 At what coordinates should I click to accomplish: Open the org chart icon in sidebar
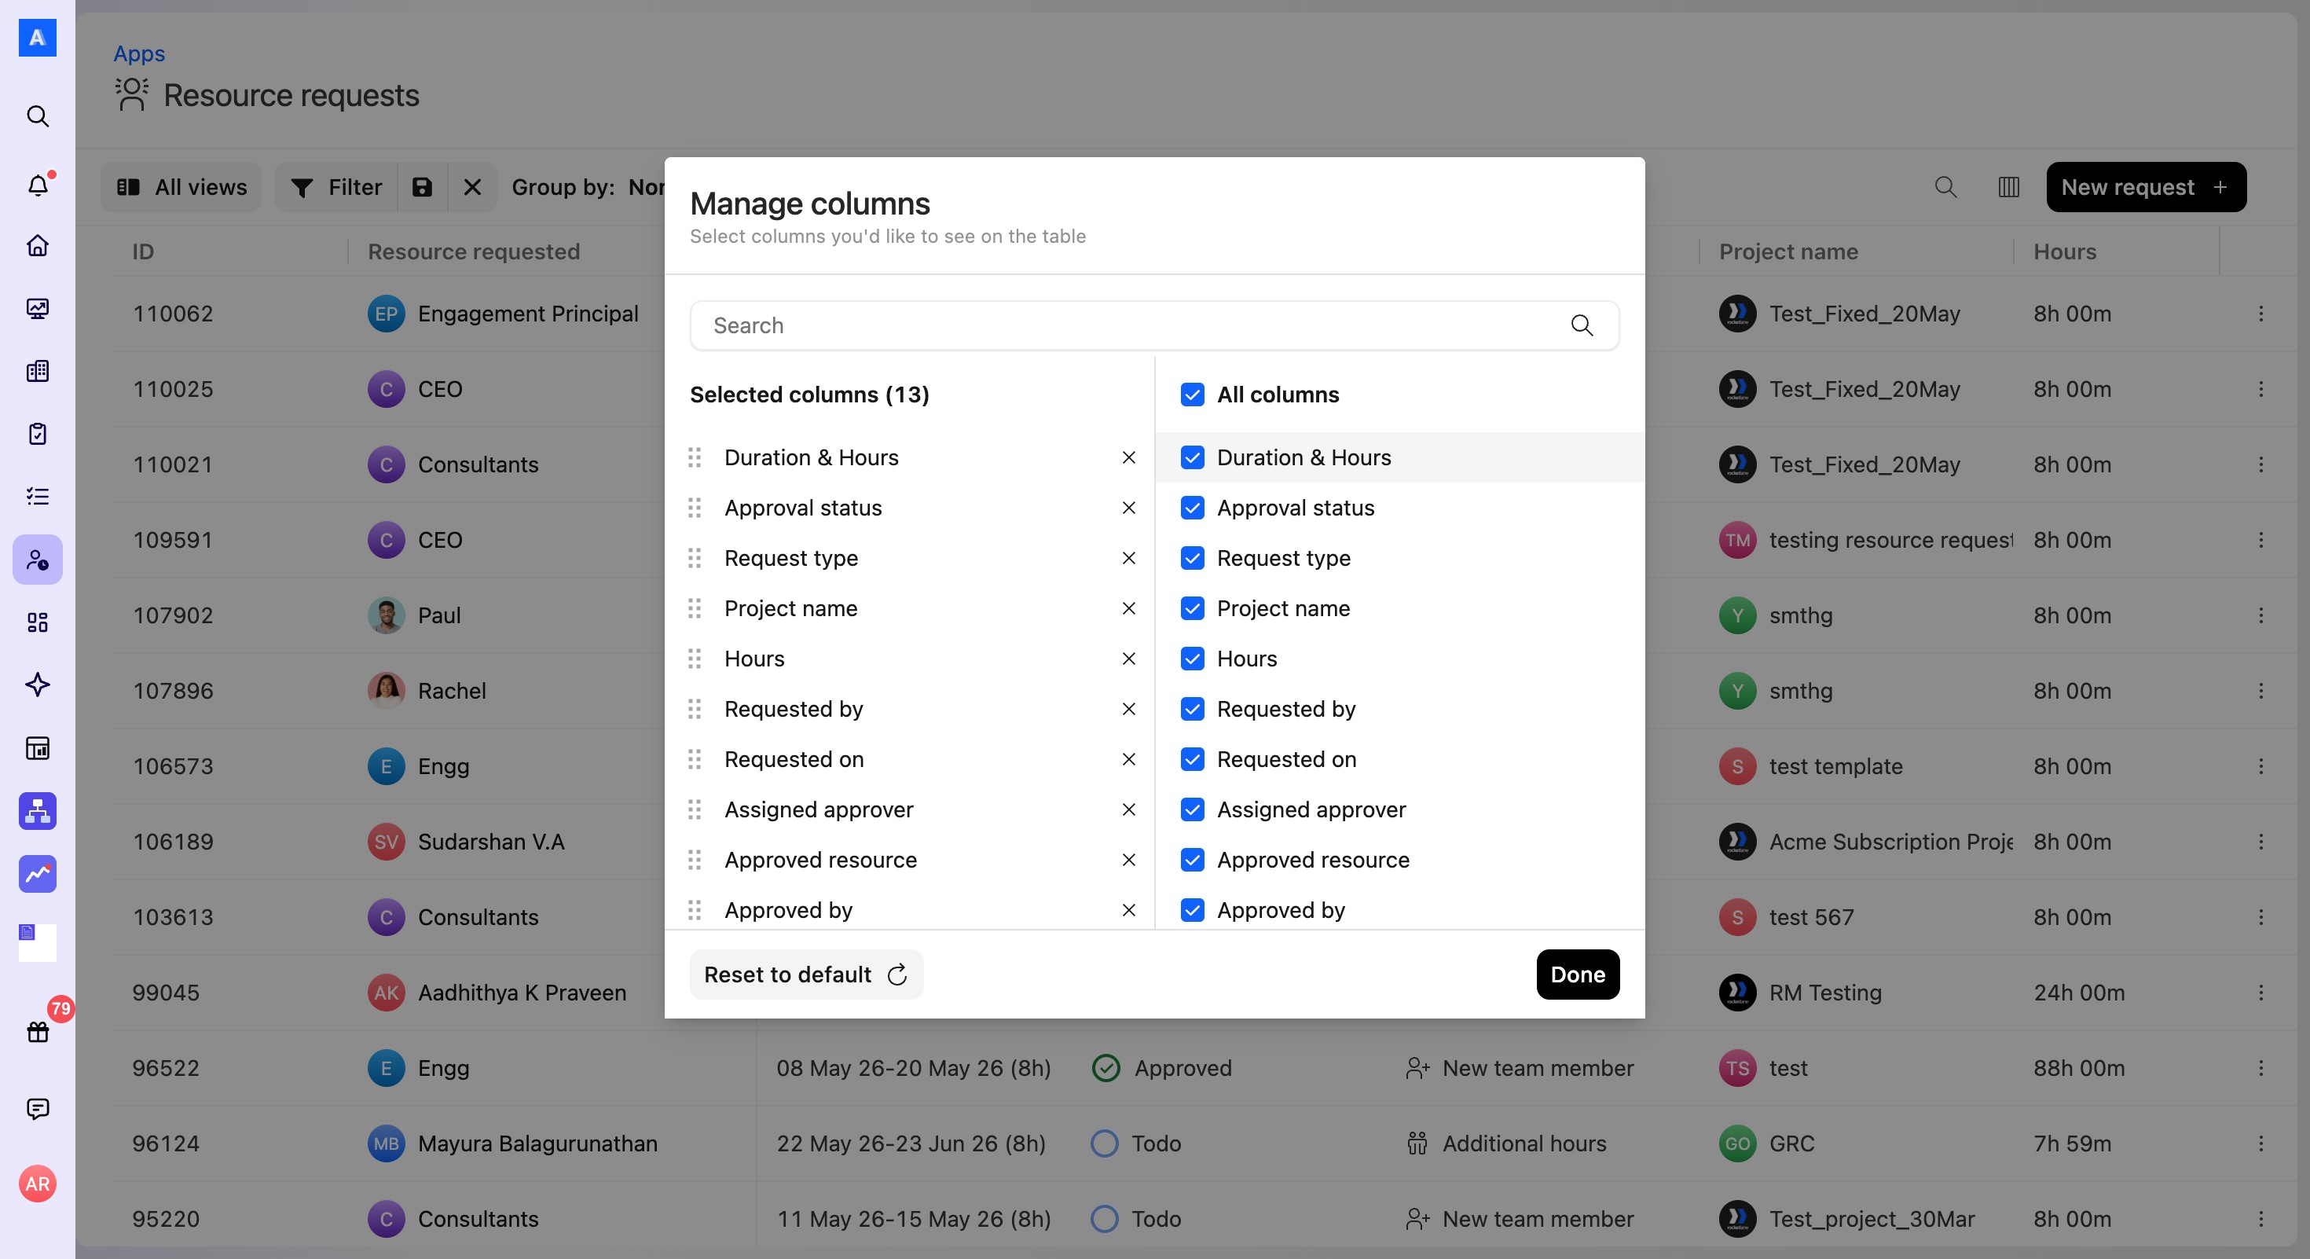point(38,810)
